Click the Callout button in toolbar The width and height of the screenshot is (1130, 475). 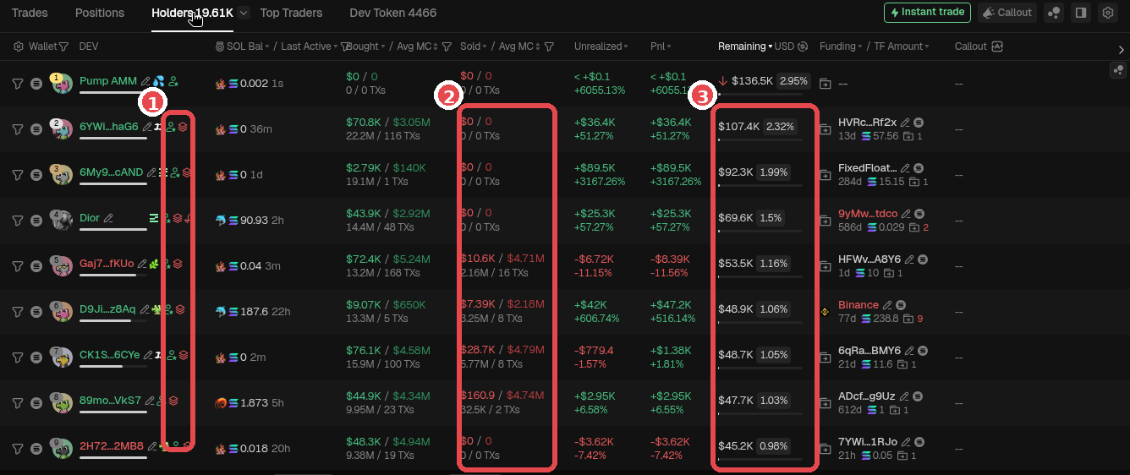click(x=1007, y=13)
